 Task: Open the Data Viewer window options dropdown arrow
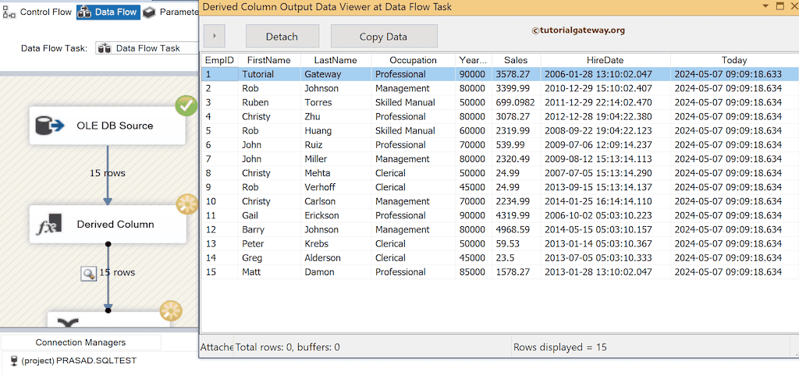[766, 6]
